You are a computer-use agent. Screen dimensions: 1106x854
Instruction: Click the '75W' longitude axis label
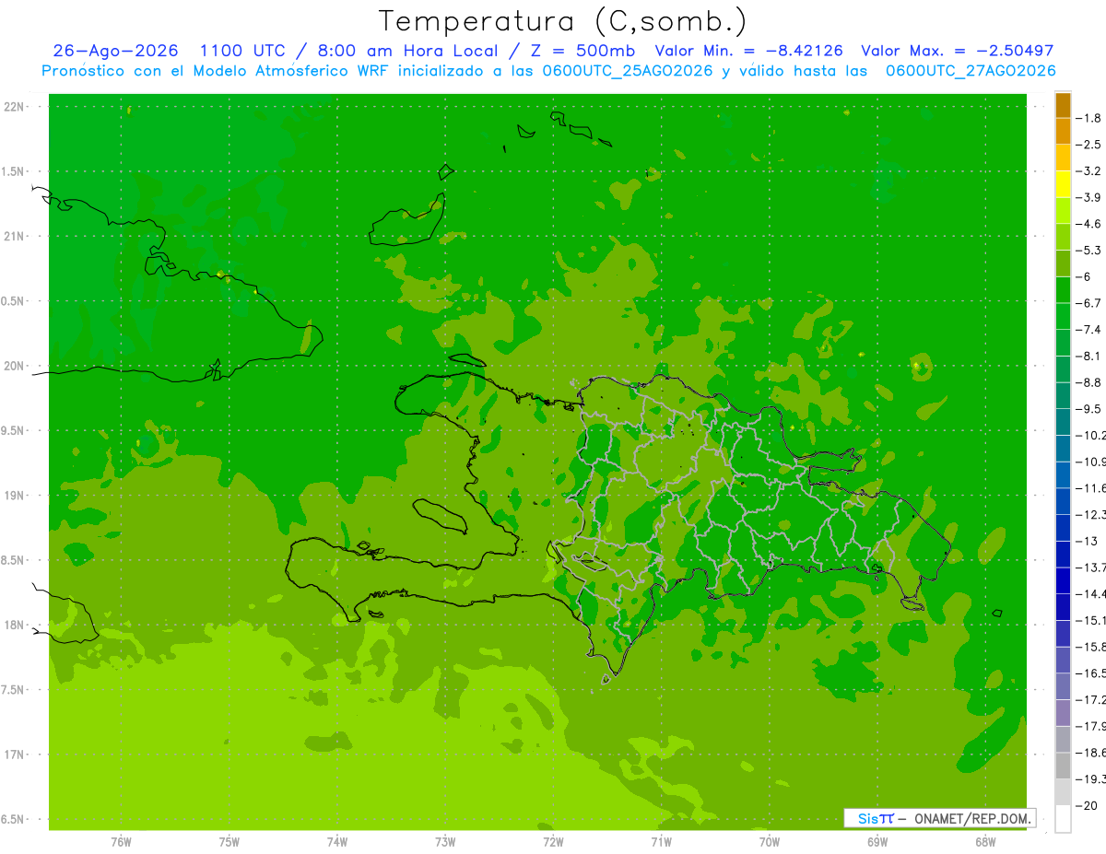point(229,842)
